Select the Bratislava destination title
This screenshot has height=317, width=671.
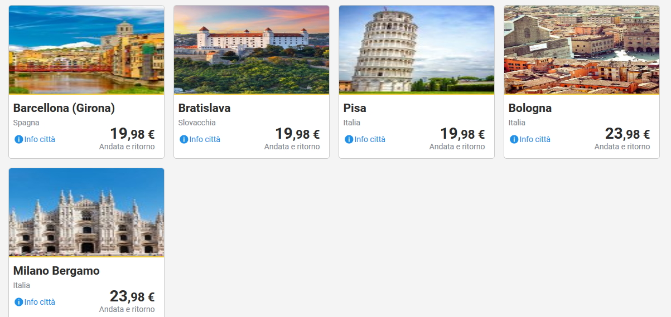click(x=204, y=108)
